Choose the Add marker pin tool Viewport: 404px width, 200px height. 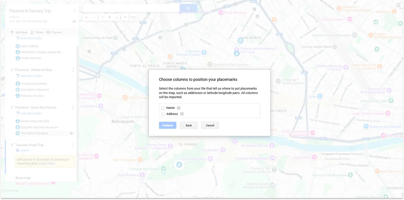point(110,18)
